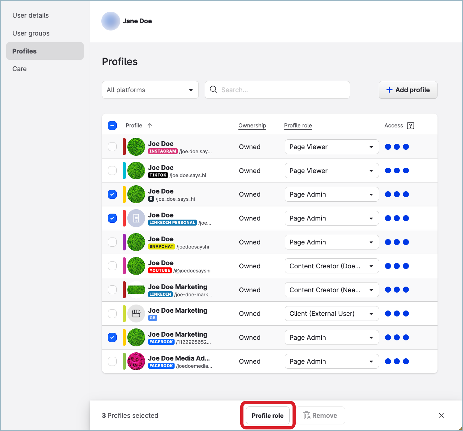The width and height of the screenshot is (463, 431).
Task: Click the Add profile button
Action: (x=408, y=90)
